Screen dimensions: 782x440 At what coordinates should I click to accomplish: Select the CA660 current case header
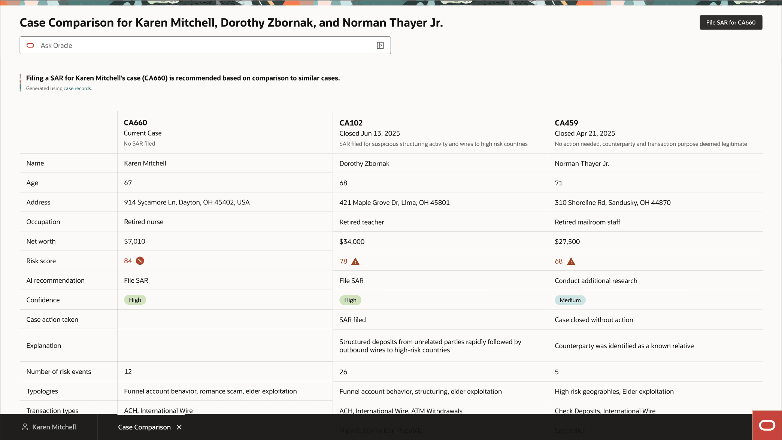(135, 122)
